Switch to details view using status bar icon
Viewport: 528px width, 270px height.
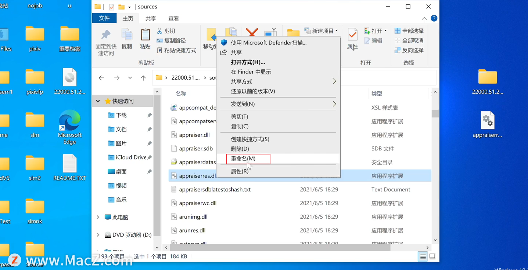tap(423, 256)
